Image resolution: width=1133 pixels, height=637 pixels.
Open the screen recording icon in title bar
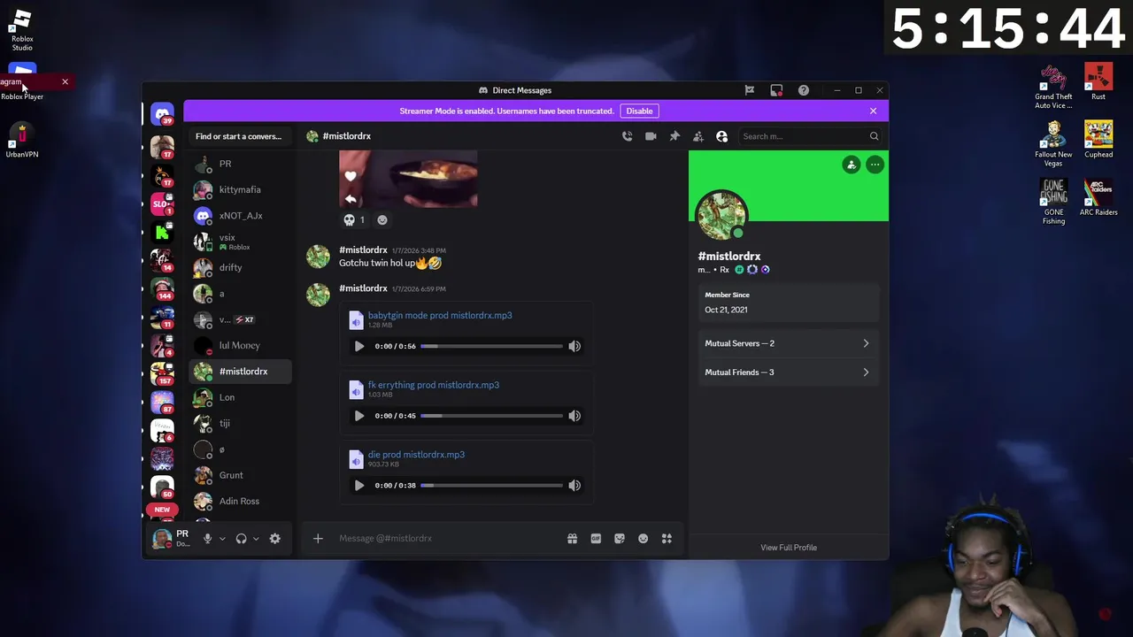coord(776,90)
